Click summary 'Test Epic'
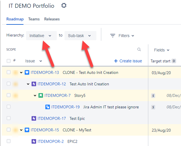Screen dimensions: 181x146 click(77, 118)
